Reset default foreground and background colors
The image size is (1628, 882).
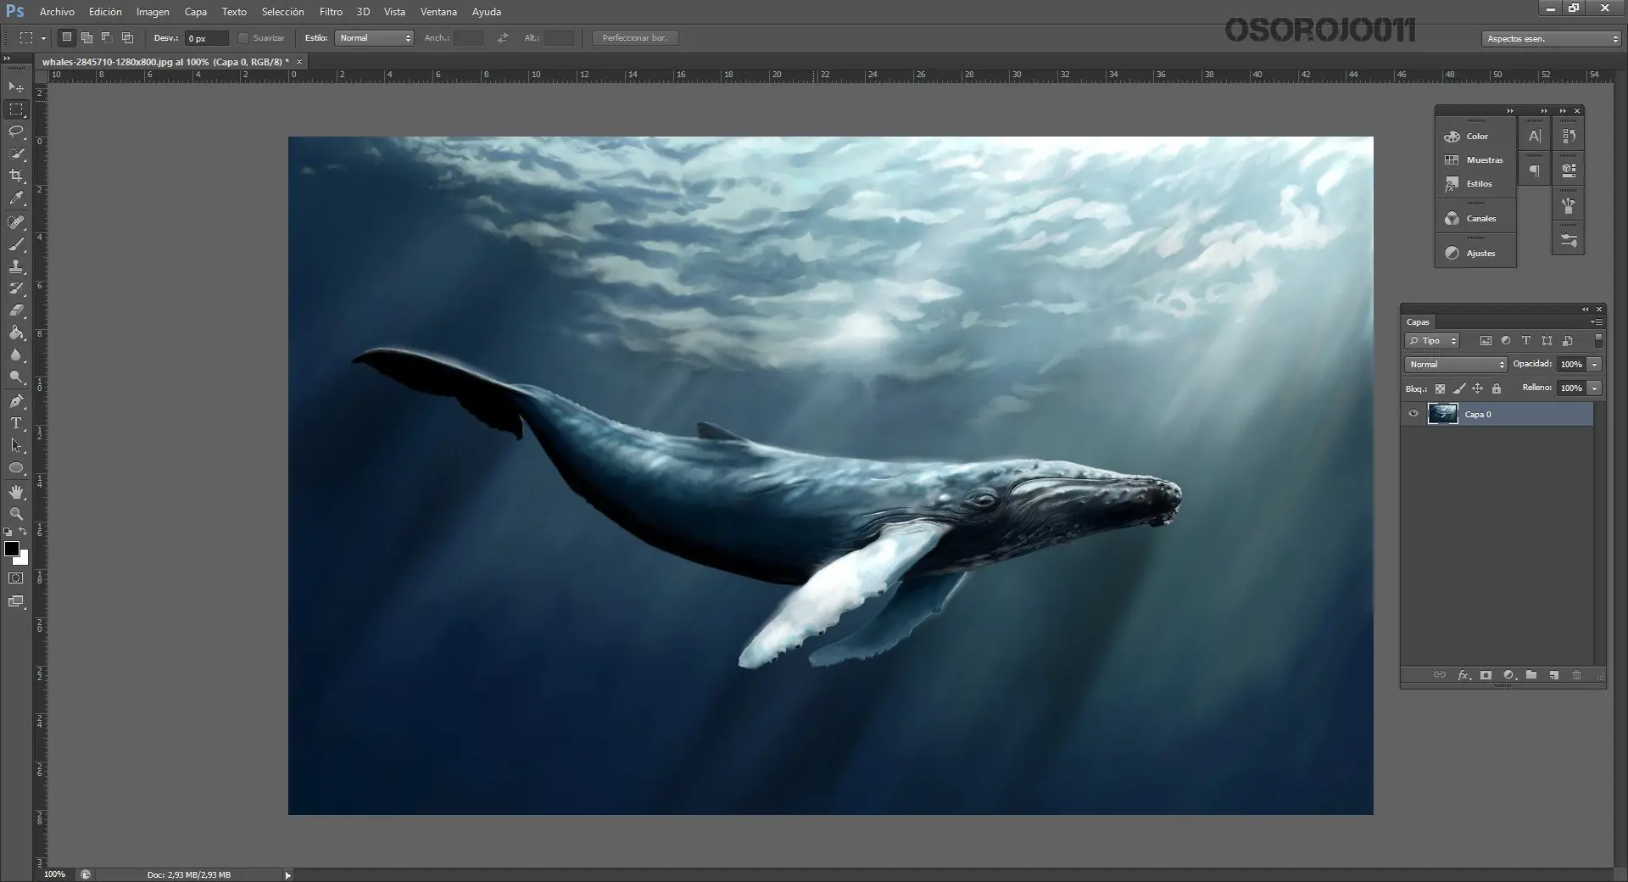pyautogui.click(x=8, y=532)
